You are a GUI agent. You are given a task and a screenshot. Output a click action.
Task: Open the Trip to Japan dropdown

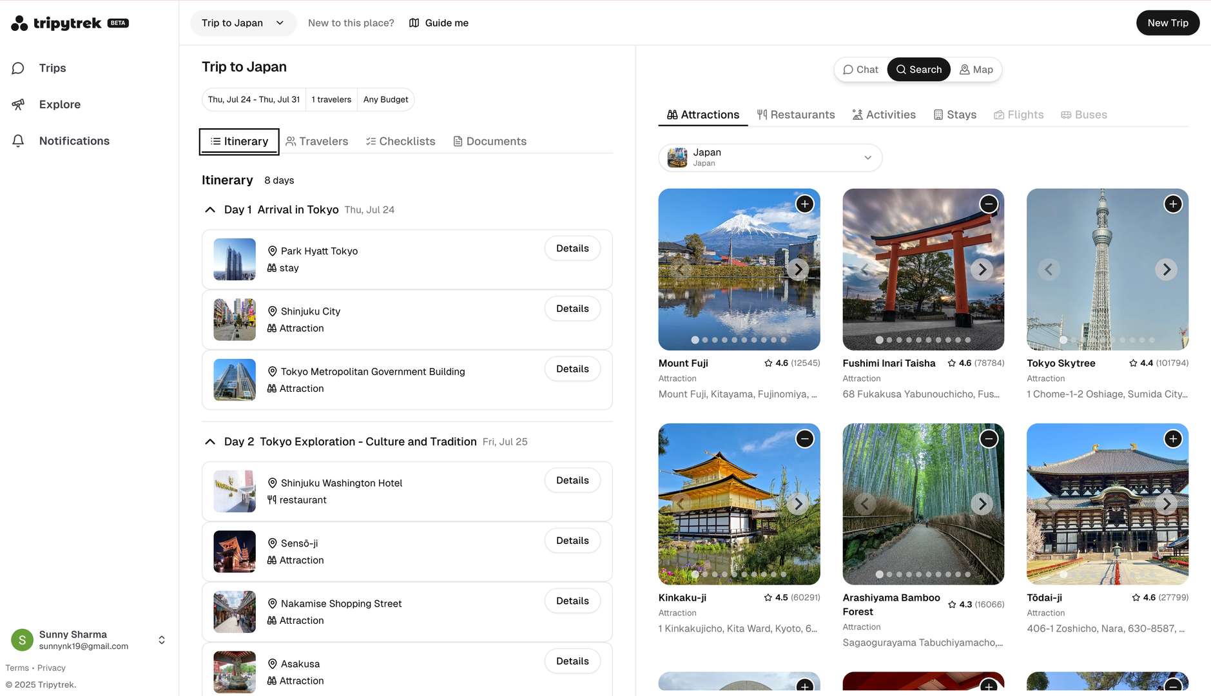pyautogui.click(x=243, y=23)
